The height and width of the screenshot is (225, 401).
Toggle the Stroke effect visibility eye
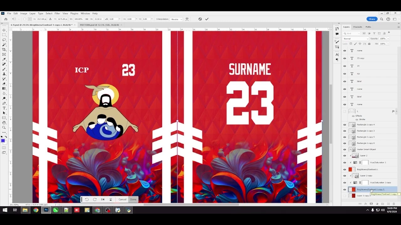point(357,119)
